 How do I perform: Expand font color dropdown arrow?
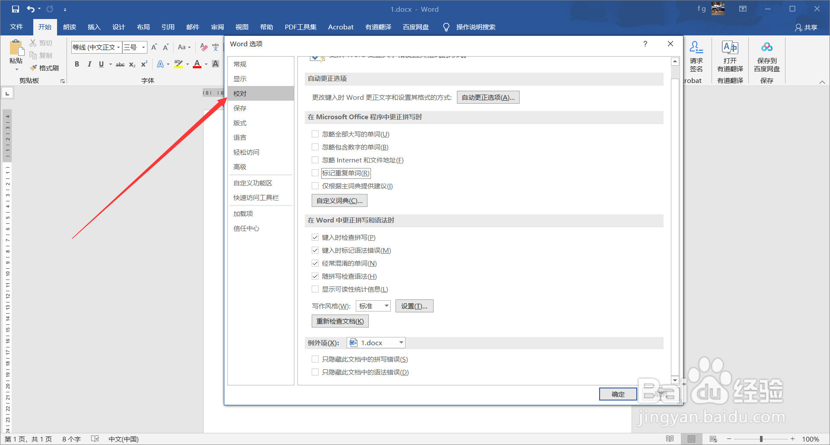[x=206, y=64]
